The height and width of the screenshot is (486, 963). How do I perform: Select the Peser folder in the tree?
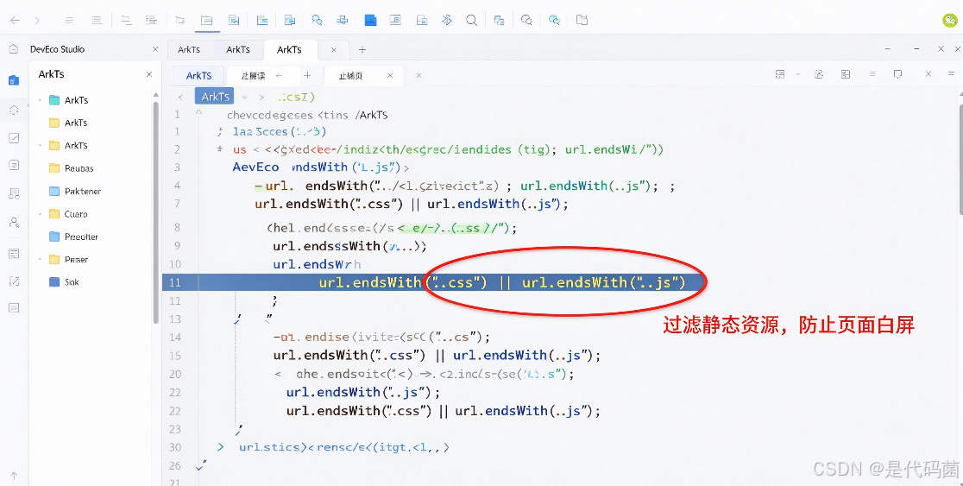coord(67,259)
